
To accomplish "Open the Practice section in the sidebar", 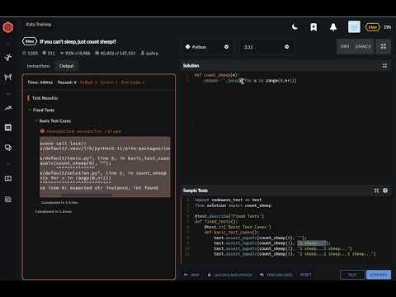I will (x=8, y=58).
